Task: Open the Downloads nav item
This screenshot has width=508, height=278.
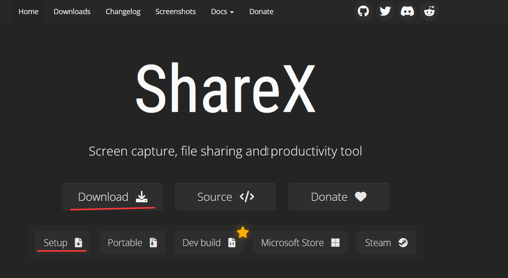Action: pyautogui.click(x=72, y=12)
